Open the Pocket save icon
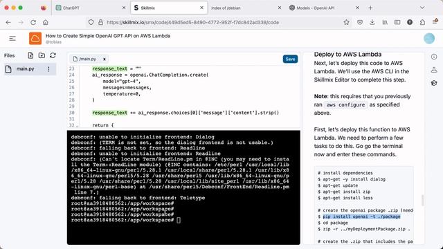Screen dimensions: 443x249 (360, 22)
